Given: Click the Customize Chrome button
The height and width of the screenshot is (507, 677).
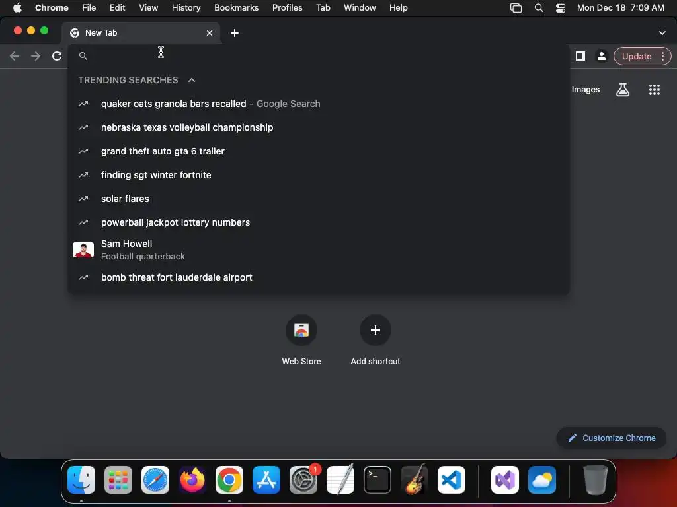Looking at the screenshot, I should pos(612,438).
